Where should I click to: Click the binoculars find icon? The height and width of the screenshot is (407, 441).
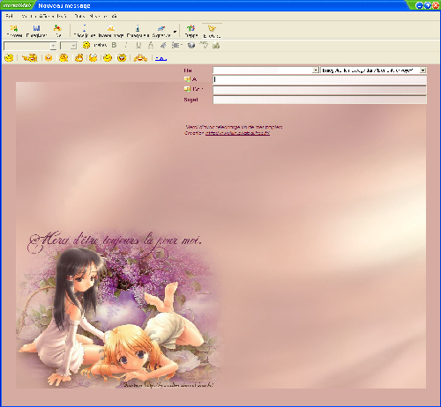point(216,45)
